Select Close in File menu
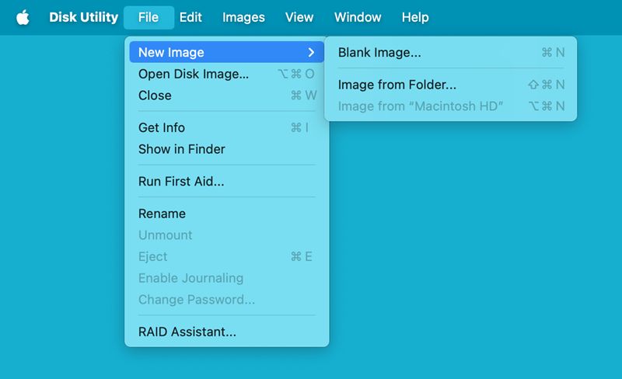This screenshot has height=379, width=622. click(155, 96)
